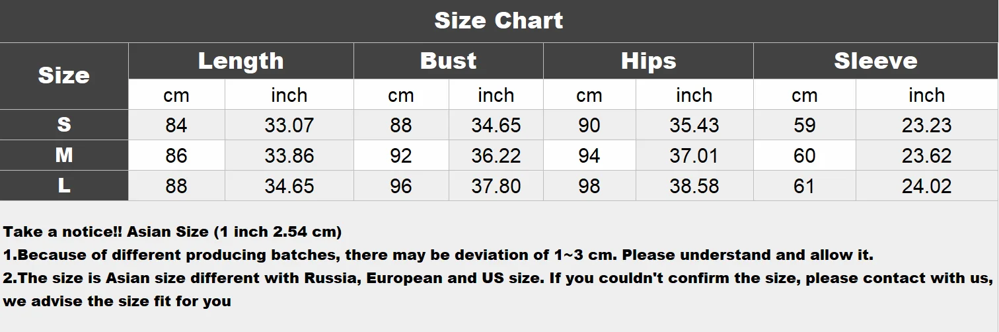Select the Size column header
The height and width of the screenshot is (332, 999).
point(64,75)
